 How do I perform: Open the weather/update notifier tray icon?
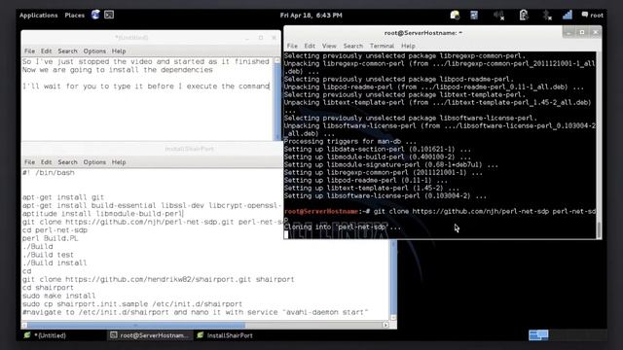455,16
